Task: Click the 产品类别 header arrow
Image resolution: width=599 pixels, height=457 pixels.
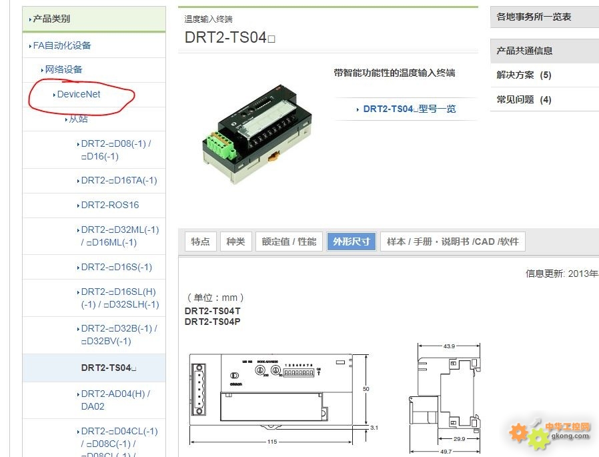Action: (x=30, y=19)
